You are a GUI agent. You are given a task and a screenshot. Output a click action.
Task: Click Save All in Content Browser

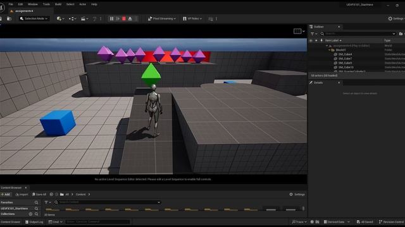(39, 194)
